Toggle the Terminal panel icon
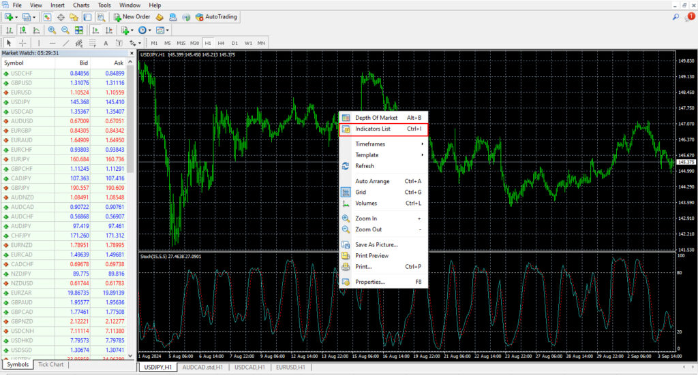The image size is (698, 375). pyautogui.click(x=87, y=17)
